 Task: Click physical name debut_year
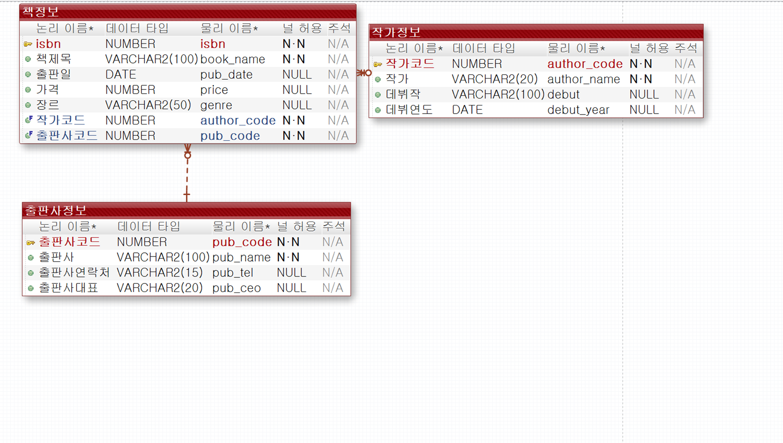click(x=579, y=110)
